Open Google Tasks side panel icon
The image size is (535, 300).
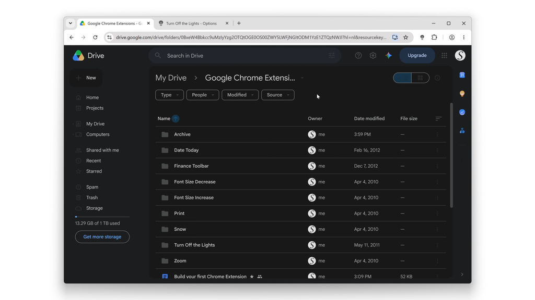click(x=462, y=113)
